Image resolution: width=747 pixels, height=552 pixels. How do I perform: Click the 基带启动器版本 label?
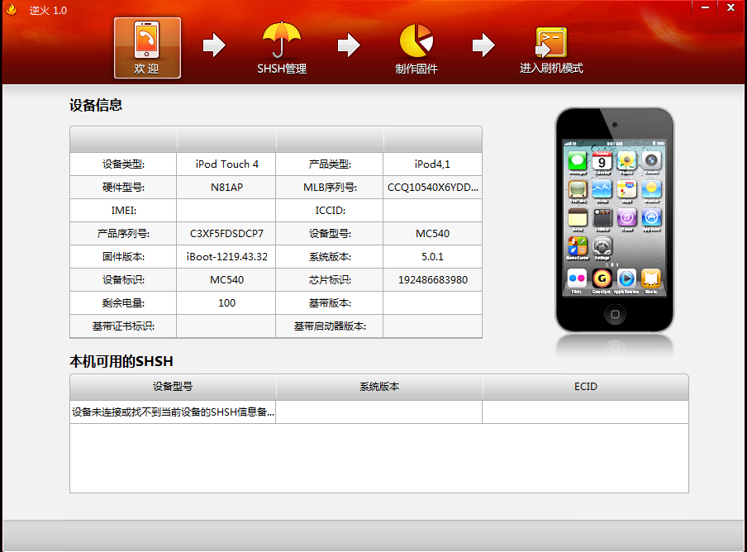(x=330, y=326)
